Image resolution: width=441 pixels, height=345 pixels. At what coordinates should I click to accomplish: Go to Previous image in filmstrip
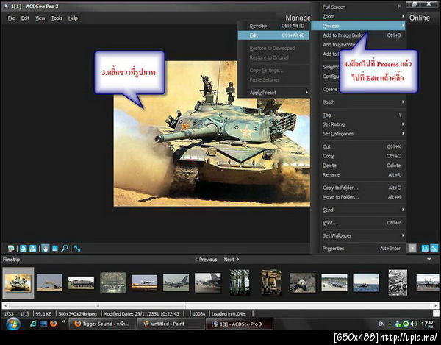(x=206, y=260)
